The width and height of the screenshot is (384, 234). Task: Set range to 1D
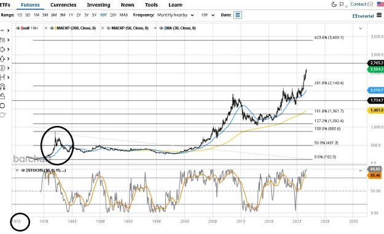tap(20, 15)
